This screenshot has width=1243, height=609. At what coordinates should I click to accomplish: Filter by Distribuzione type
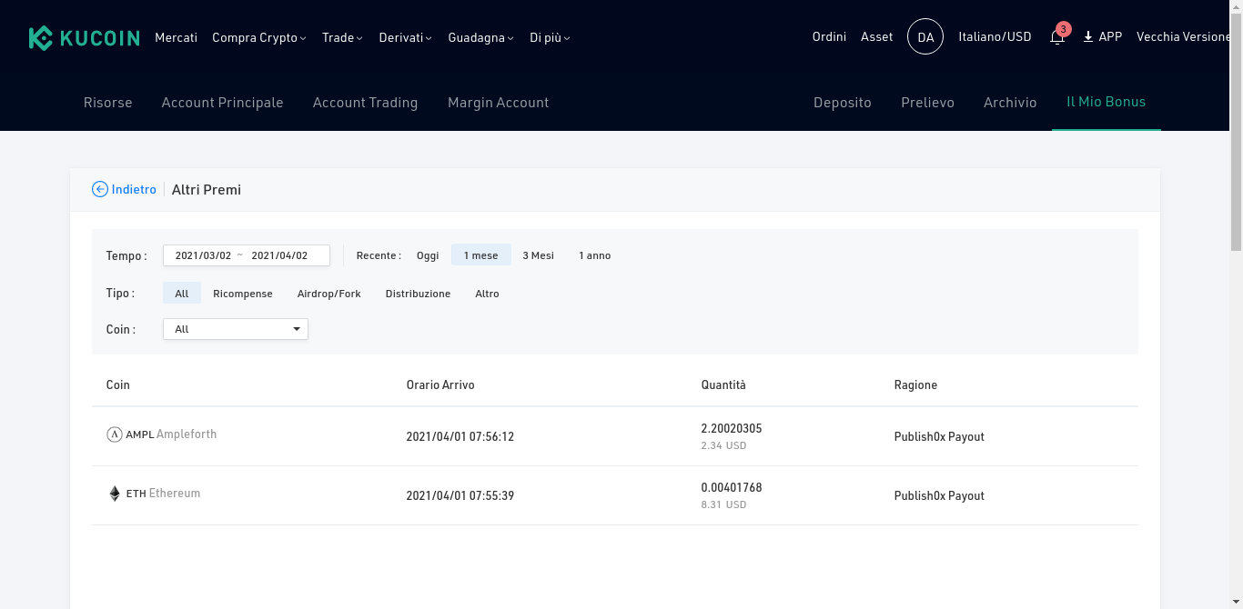[418, 294]
